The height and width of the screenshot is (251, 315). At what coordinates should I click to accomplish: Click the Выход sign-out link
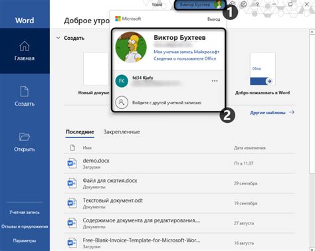[214, 19]
